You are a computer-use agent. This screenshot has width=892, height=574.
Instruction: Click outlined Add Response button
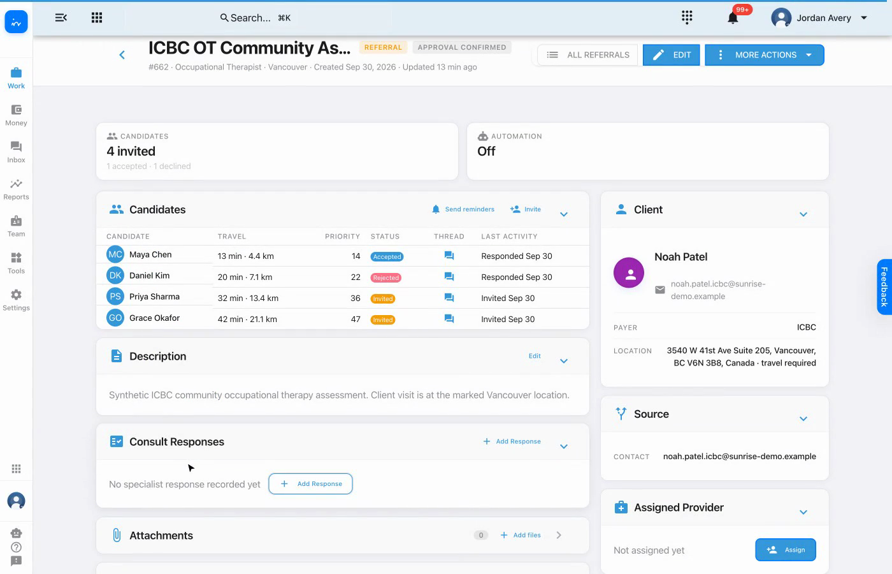tap(311, 483)
